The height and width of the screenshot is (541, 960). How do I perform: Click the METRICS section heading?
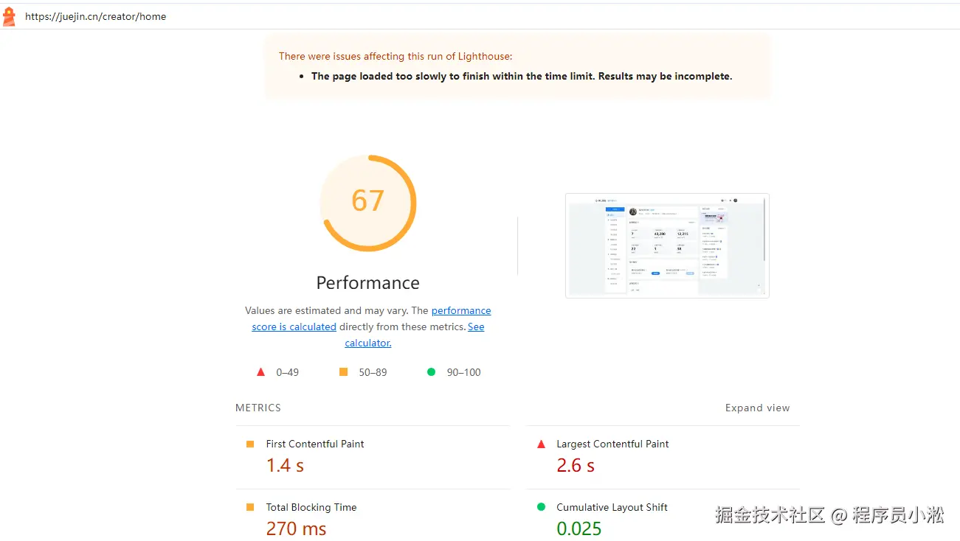pos(258,408)
